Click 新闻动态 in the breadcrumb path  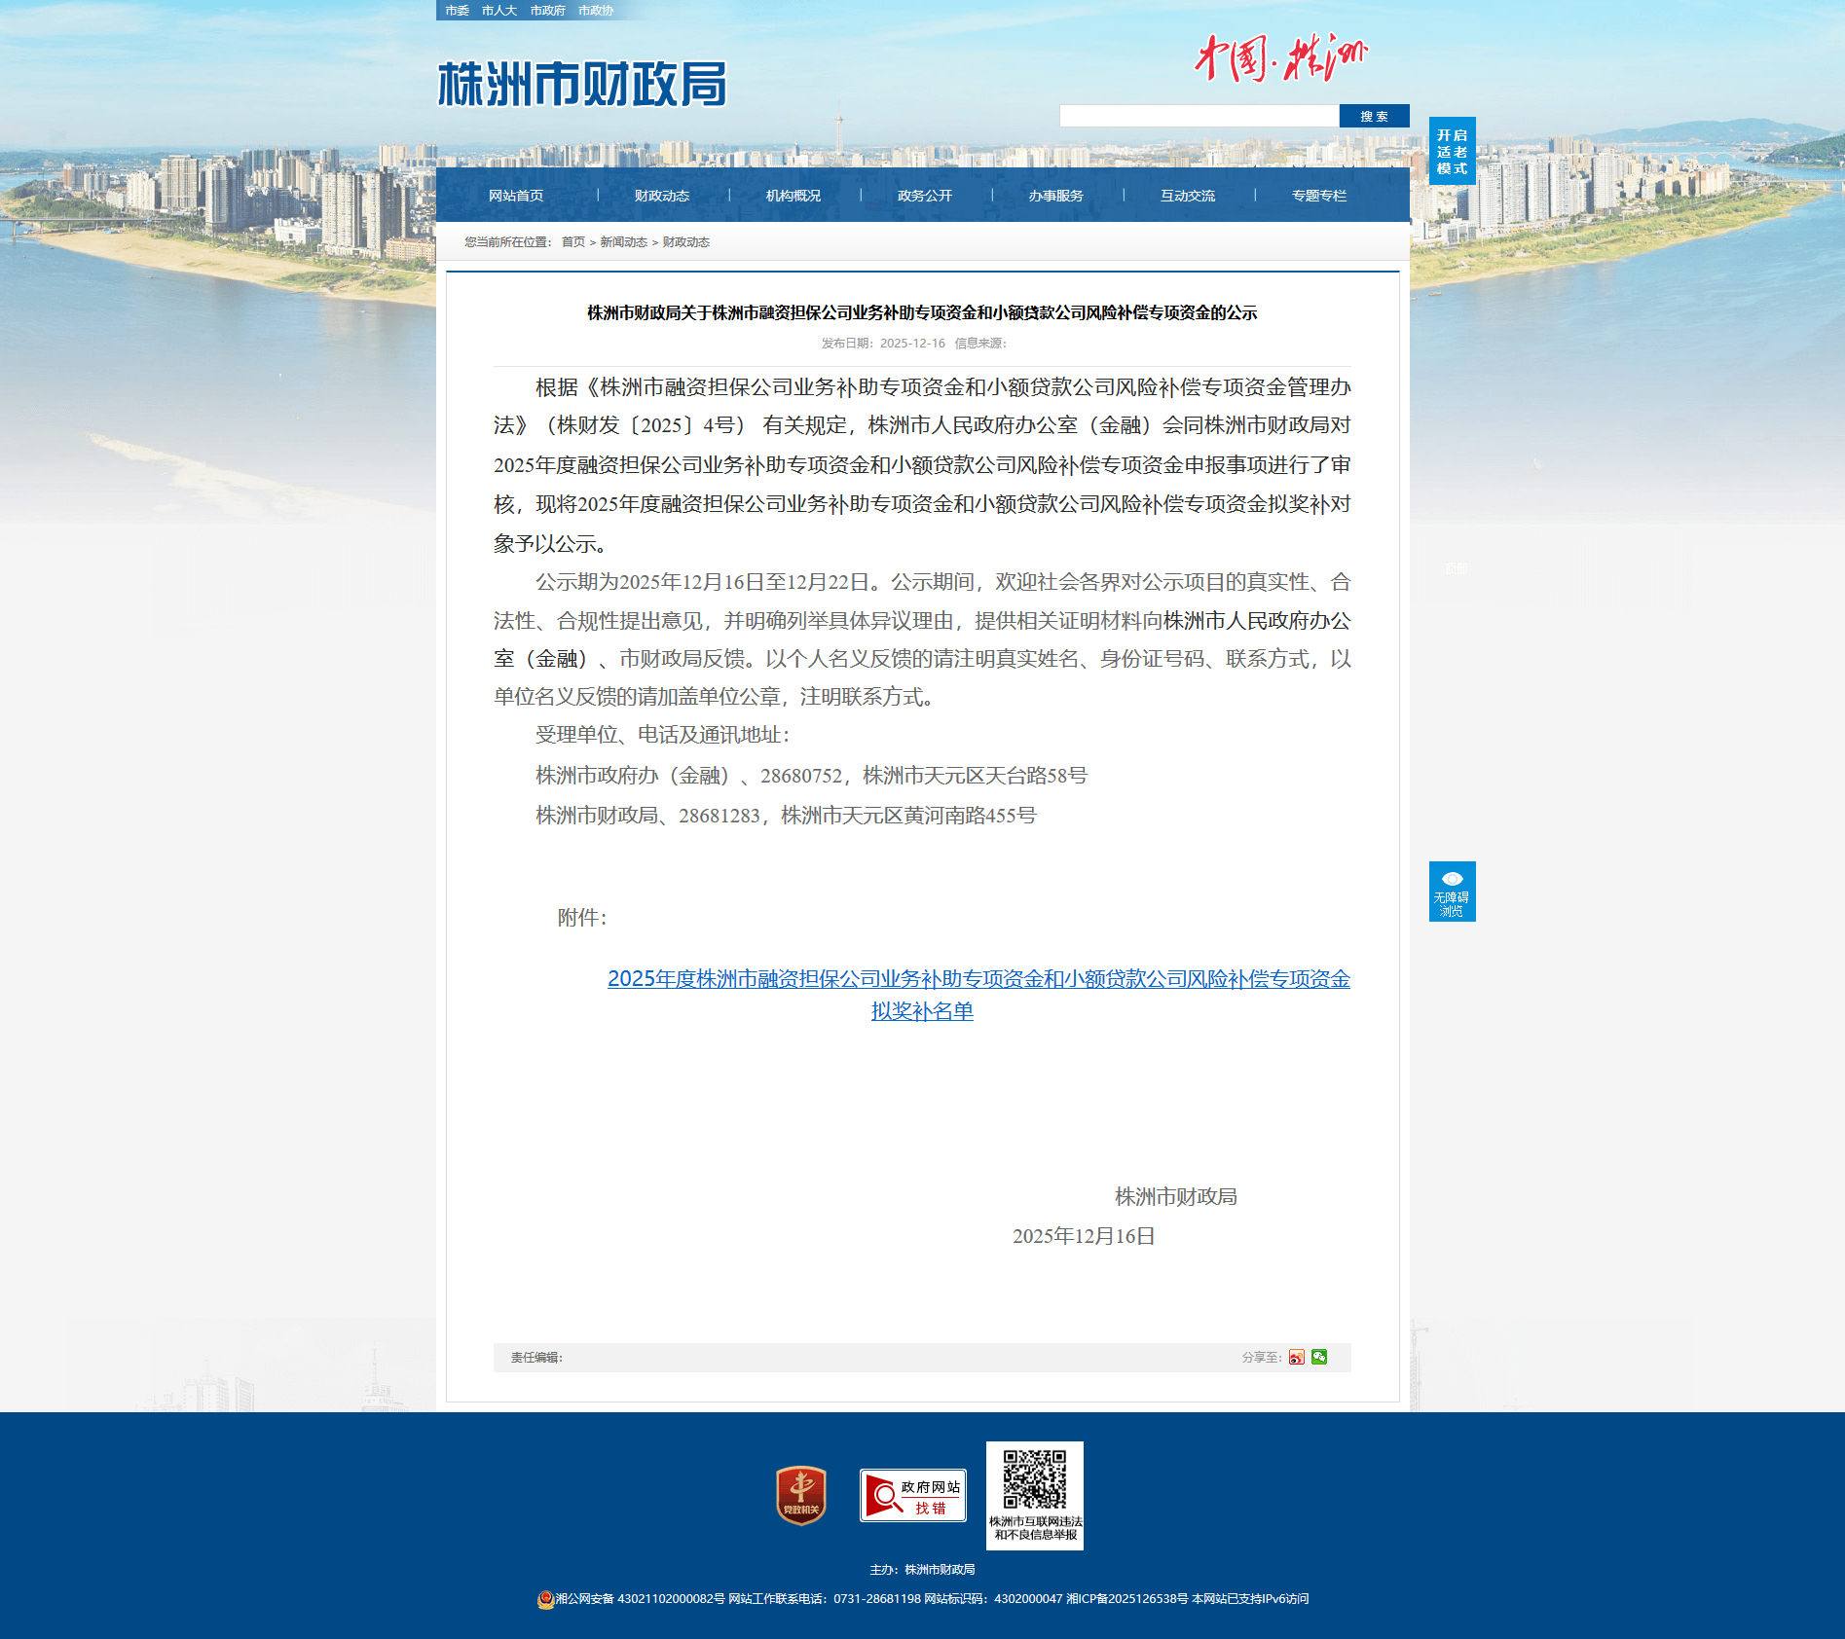(623, 242)
